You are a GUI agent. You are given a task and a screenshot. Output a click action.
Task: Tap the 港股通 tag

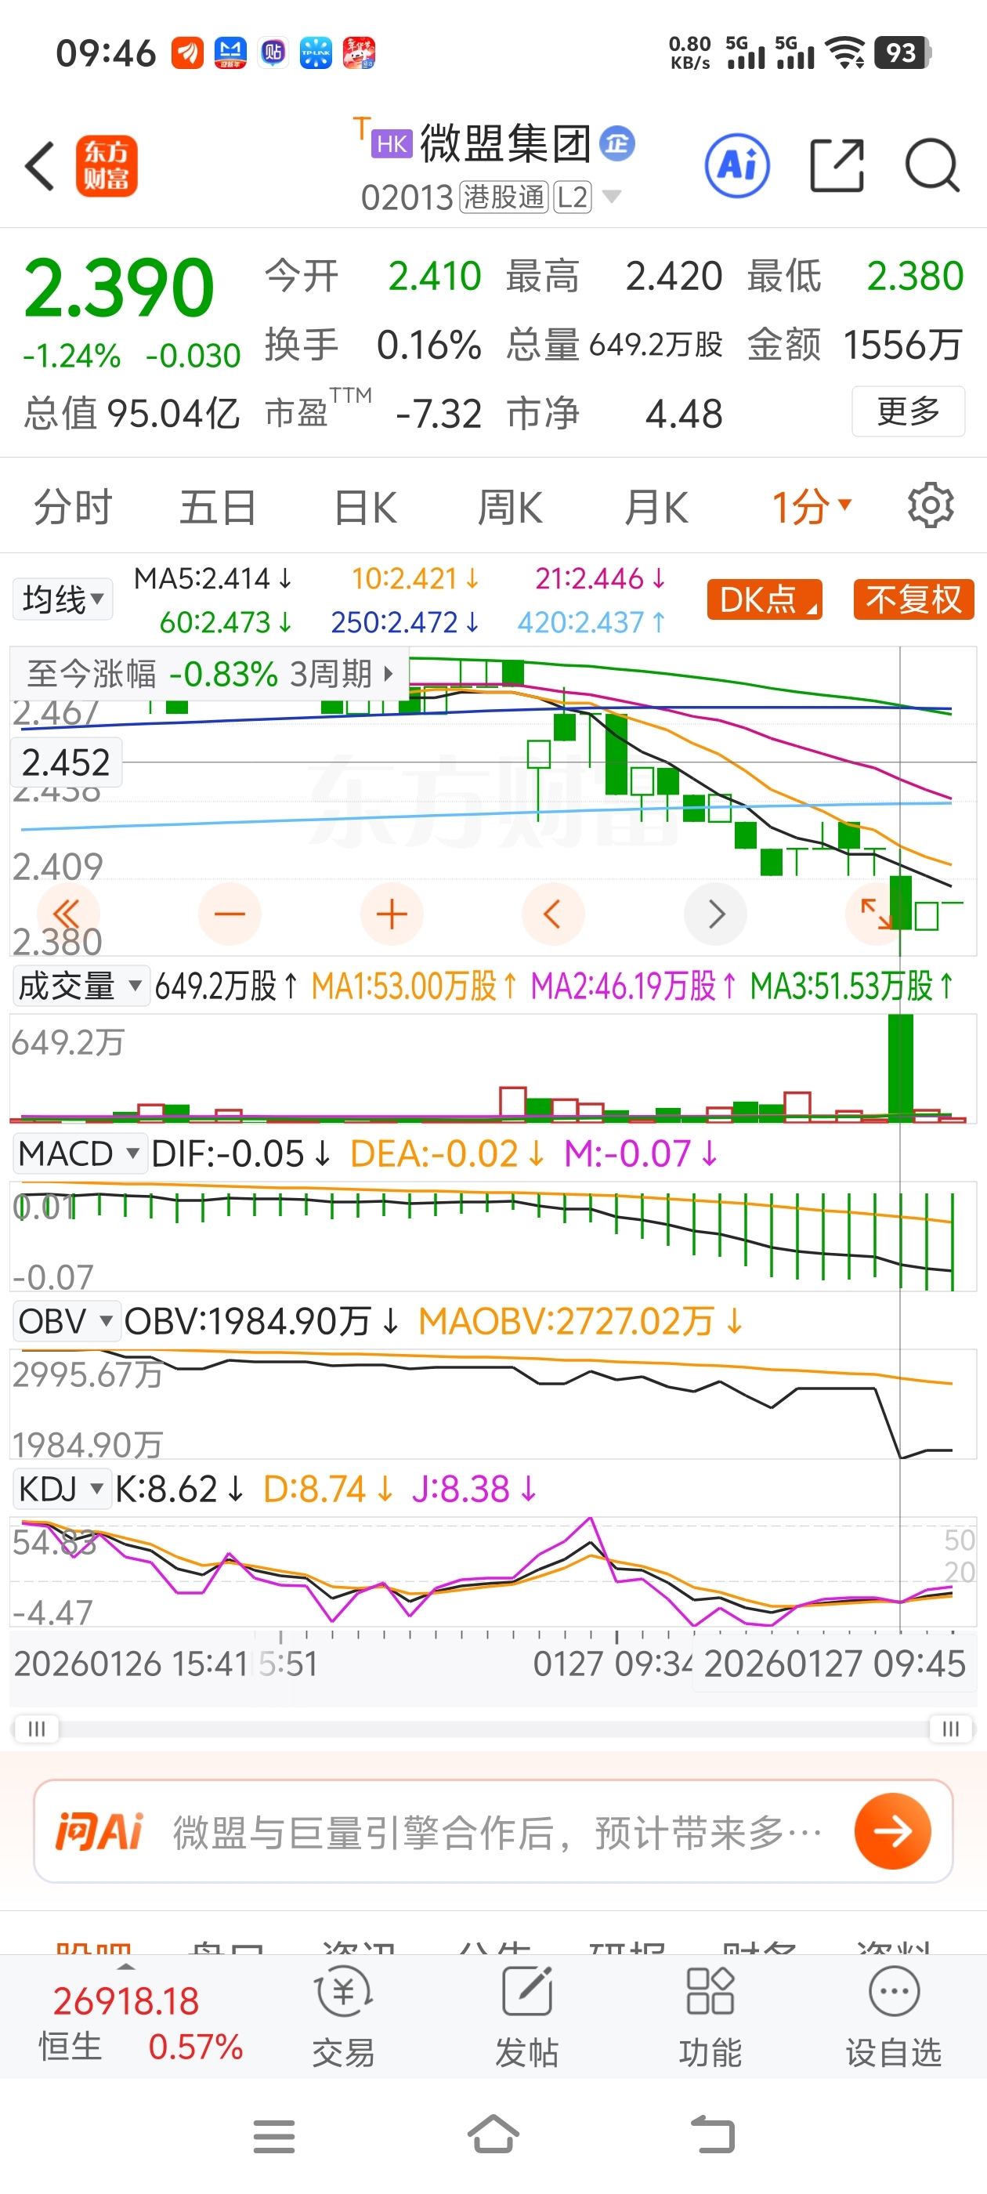pos(504,197)
